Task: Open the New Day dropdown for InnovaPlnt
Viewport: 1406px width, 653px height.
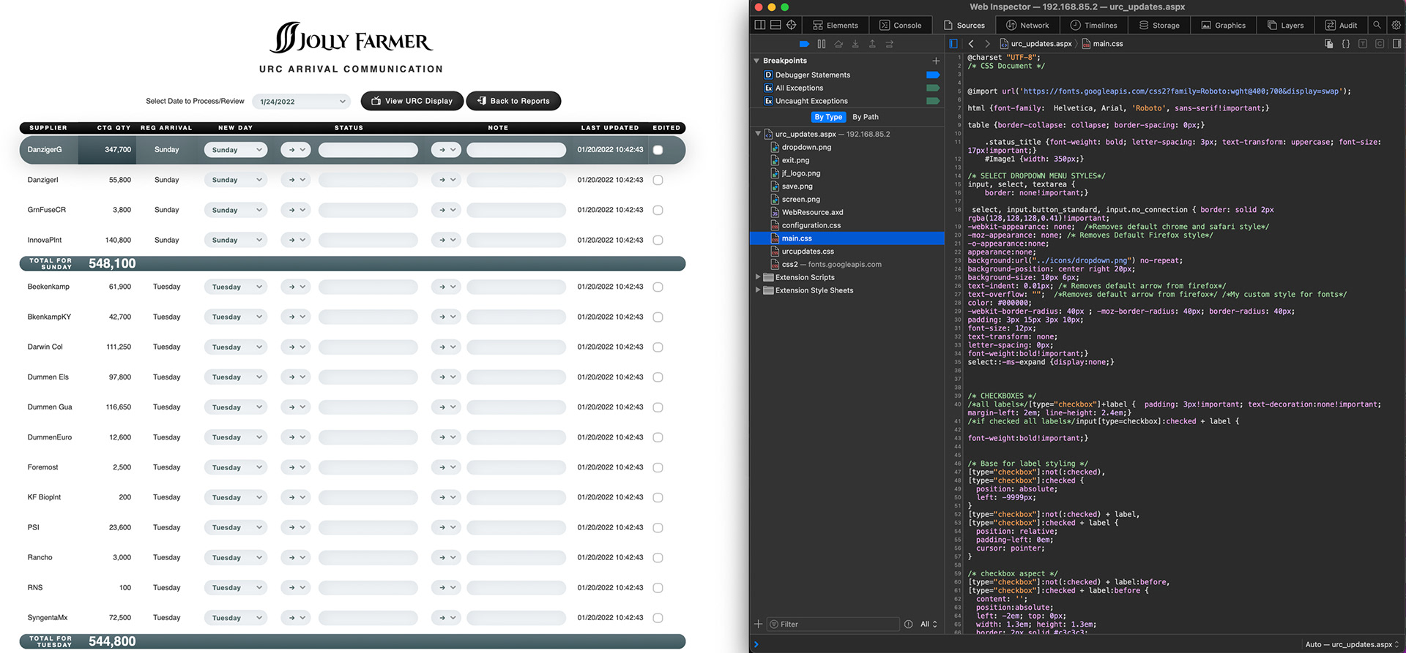Action: (235, 240)
